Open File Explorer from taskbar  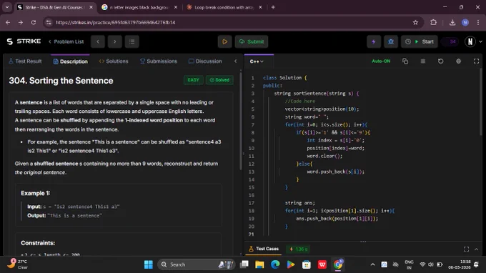point(259,264)
